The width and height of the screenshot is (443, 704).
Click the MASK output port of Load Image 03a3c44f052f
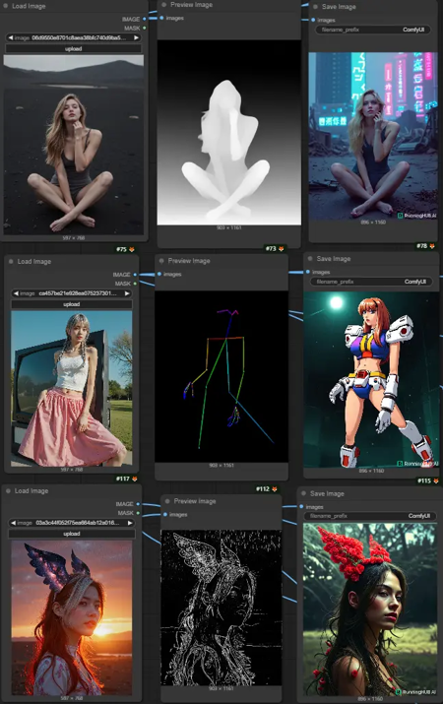coord(138,513)
